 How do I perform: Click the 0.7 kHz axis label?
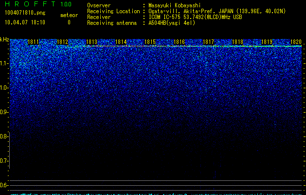[4, 161]
